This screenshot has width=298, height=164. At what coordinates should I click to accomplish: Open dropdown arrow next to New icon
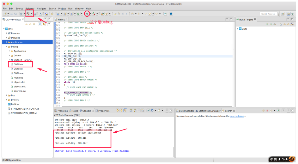pyautogui.click(x=8, y=14)
